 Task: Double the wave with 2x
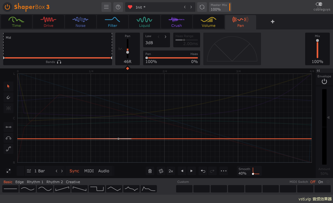click(171, 171)
